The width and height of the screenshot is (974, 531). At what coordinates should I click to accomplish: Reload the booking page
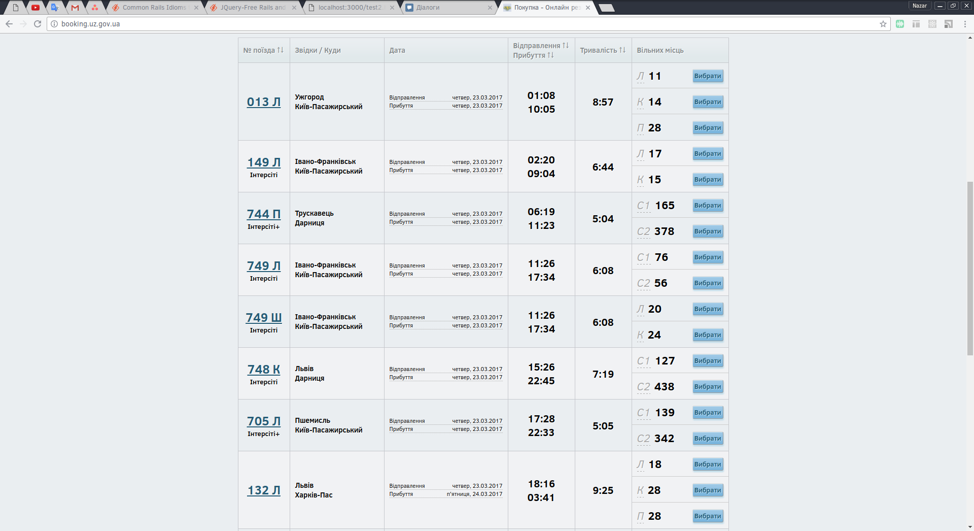click(38, 24)
